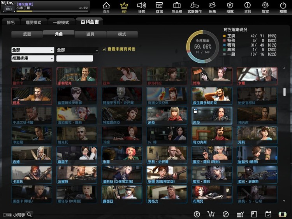
Task: Select the 武器 sub-tab
Action: pos(27,34)
